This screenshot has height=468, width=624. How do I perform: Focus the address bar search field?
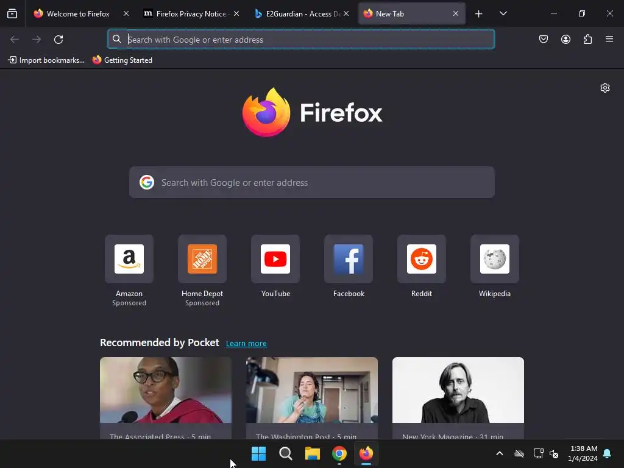[301, 40]
